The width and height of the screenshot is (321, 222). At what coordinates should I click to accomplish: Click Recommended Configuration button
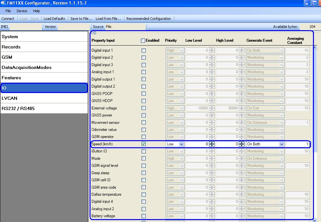[149, 19]
